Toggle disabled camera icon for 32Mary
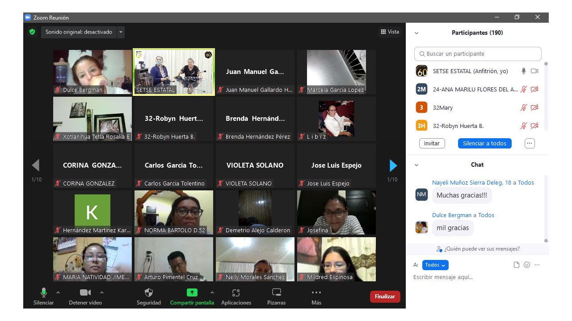 [x=534, y=107]
